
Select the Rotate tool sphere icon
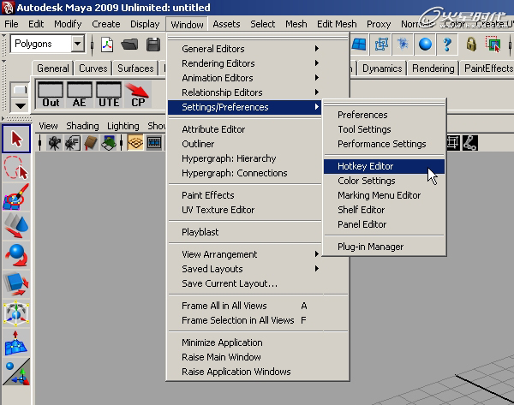[16, 255]
